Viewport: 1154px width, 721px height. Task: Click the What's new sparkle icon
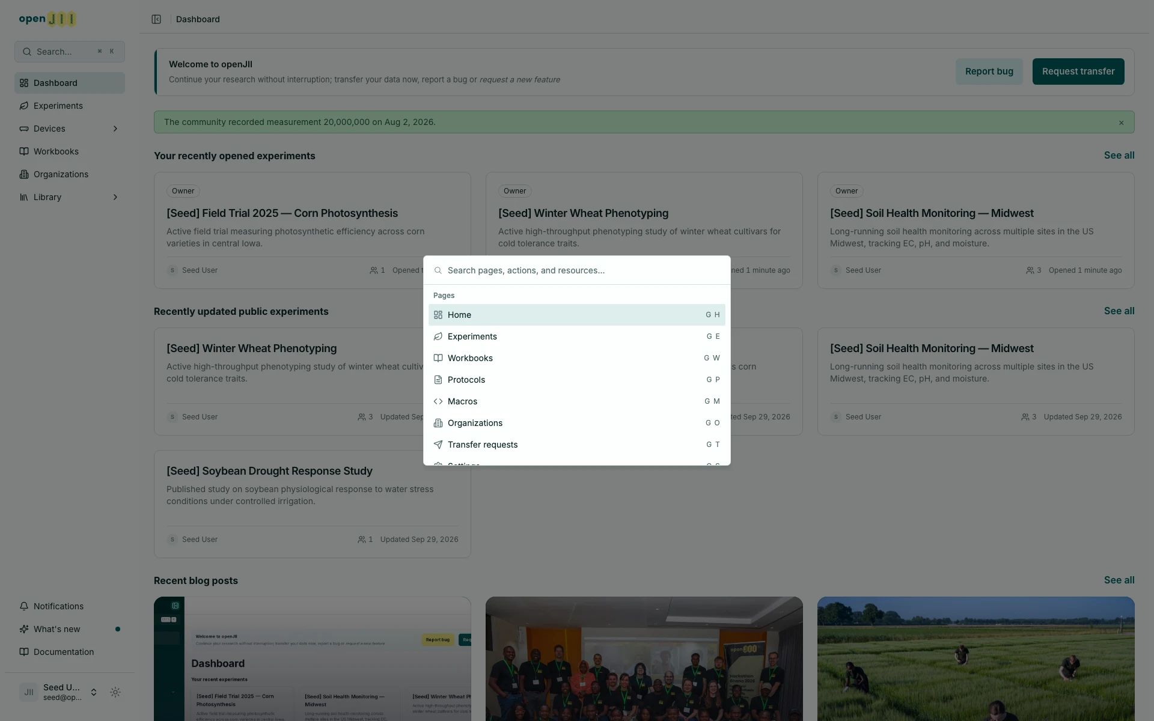(24, 629)
